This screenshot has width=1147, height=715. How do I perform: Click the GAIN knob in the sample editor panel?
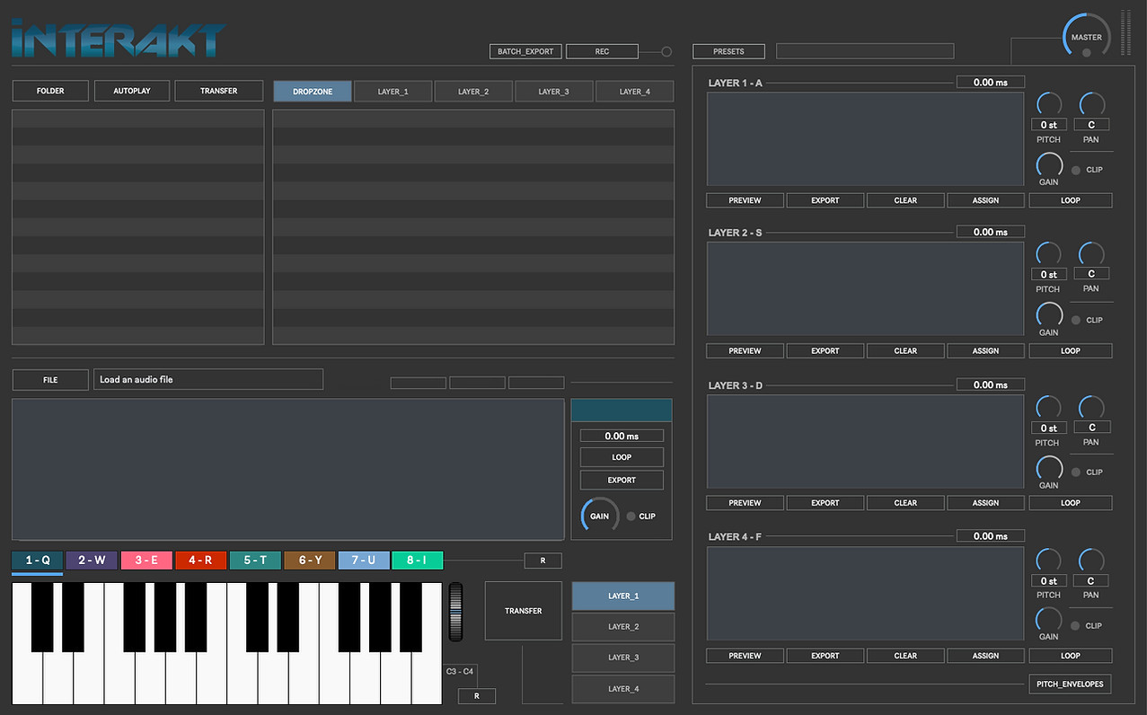598,516
